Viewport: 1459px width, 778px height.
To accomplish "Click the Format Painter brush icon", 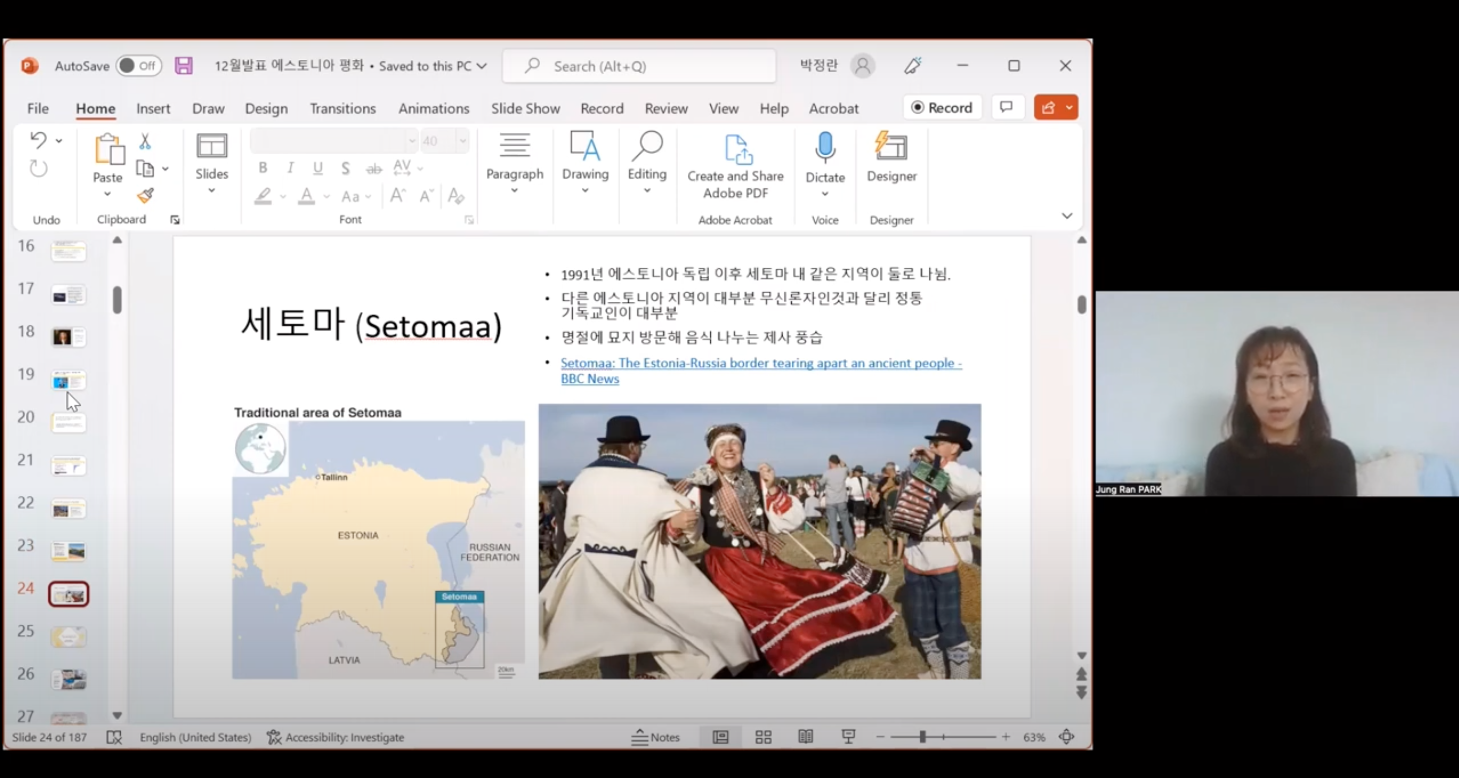I will click(146, 196).
